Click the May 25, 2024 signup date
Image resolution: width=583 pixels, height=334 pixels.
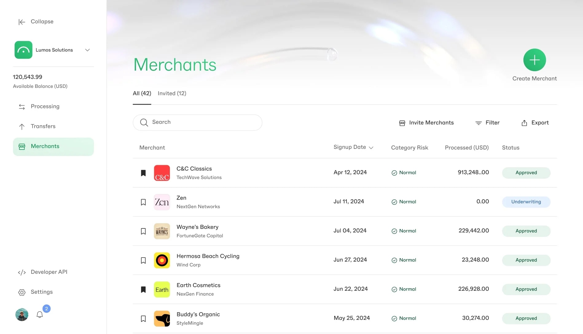352,318
